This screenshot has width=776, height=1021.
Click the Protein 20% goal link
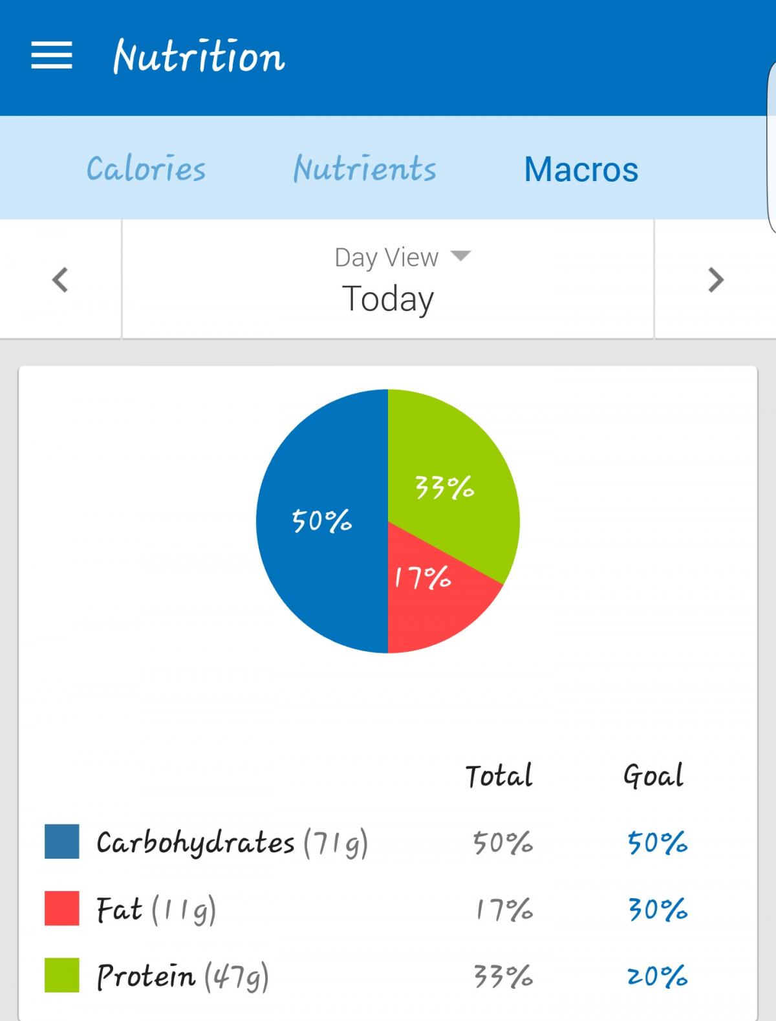(657, 976)
